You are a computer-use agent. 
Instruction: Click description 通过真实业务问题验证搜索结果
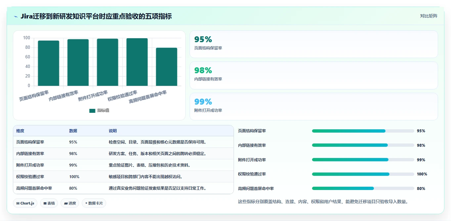[x=158, y=188]
